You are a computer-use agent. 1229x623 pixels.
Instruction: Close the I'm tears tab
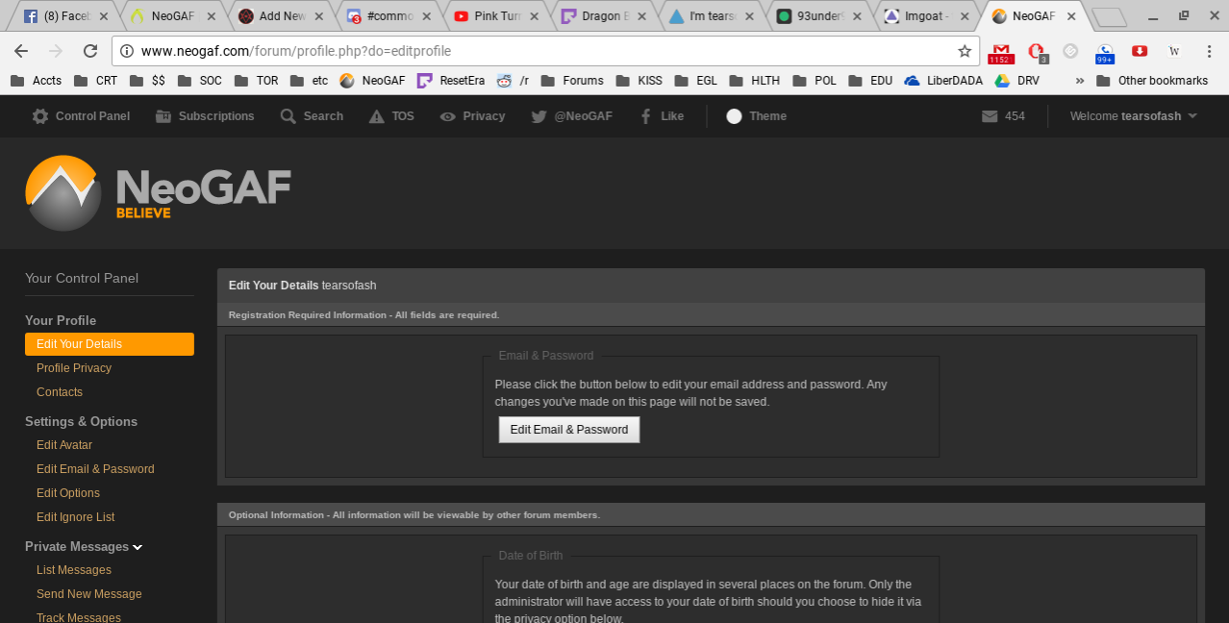tap(749, 16)
